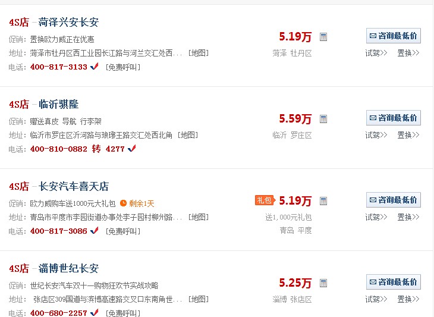The image size is (434, 317).
Task: Click verified checkmark after 转 4277
Action: click(132, 149)
